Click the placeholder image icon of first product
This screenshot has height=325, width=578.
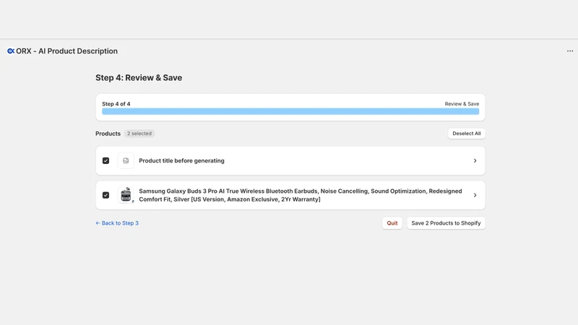126,160
